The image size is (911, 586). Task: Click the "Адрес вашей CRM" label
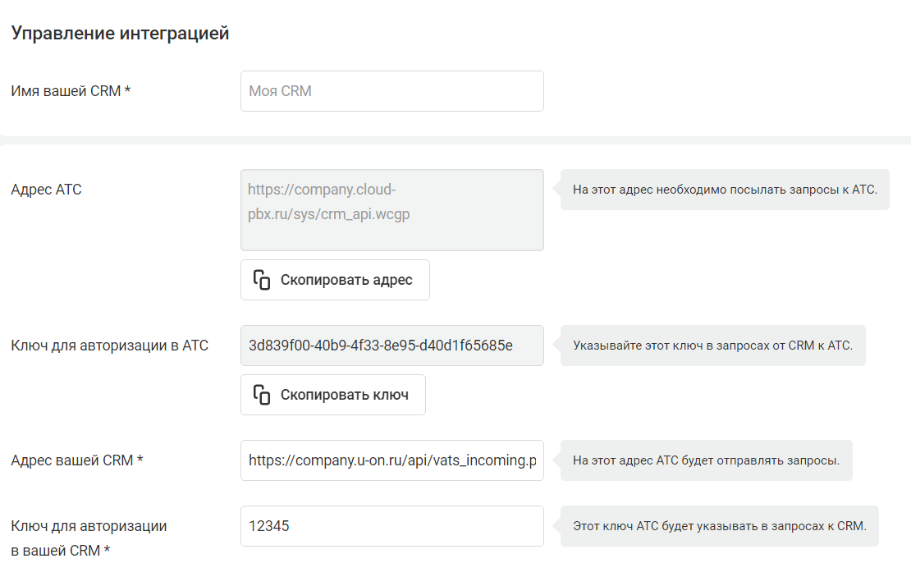(72, 460)
